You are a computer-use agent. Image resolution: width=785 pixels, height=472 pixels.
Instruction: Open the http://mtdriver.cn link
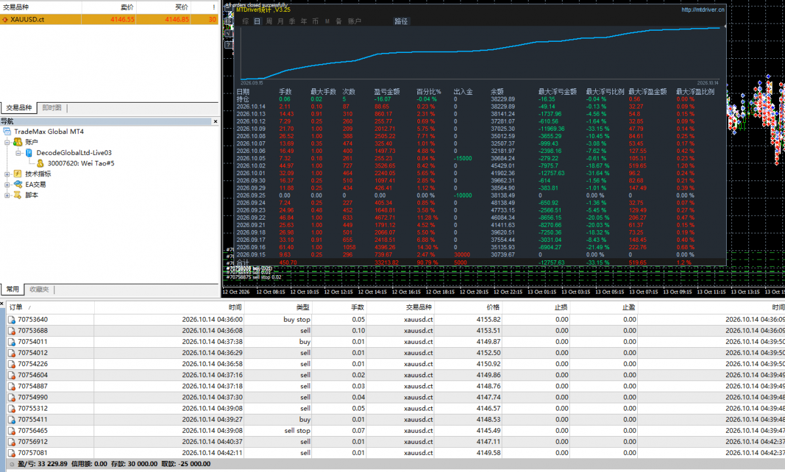[704, 10]
